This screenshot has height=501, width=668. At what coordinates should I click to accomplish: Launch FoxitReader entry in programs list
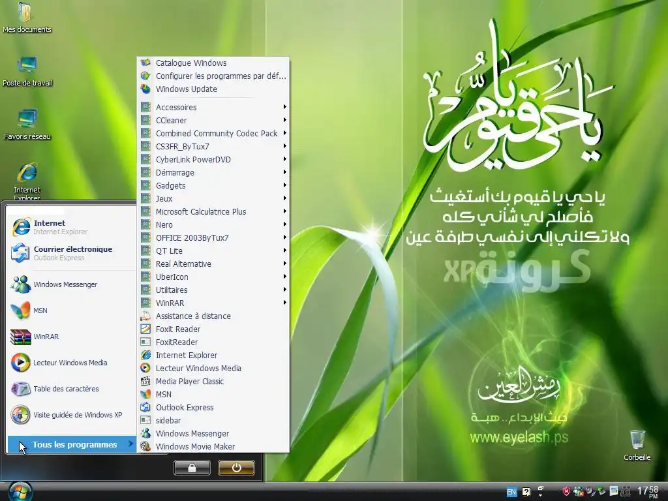tap(213, 342)
